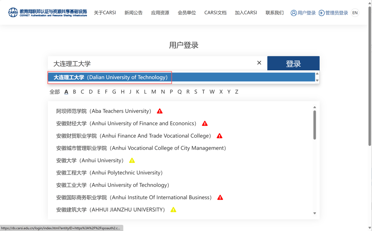Filter institutions by letter B
Screen dimensions: 372x231
pyautogui.click(x=74, y=92)
